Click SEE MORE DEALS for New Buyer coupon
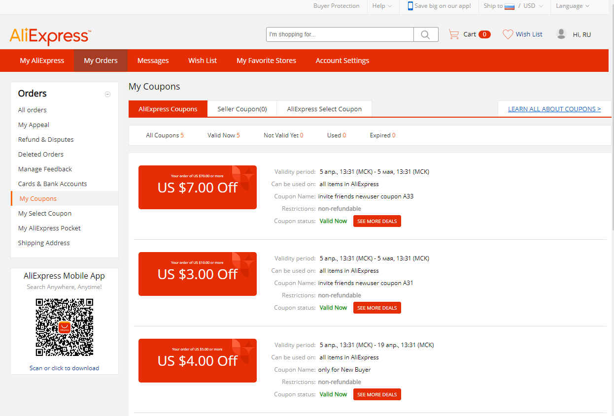This screenshot has height=416, width=614. click(377, 394)
